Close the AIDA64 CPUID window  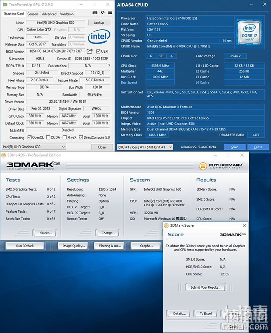point(265,4)
